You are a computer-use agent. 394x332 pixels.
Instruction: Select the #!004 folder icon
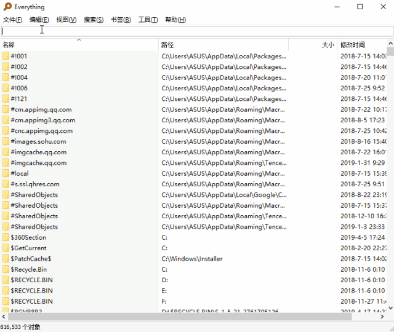6,77
